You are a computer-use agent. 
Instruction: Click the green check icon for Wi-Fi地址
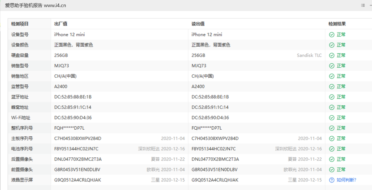(331, 118)
